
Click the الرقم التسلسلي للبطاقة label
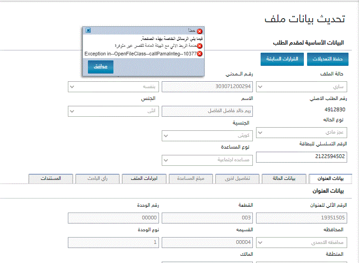(323, 144)
